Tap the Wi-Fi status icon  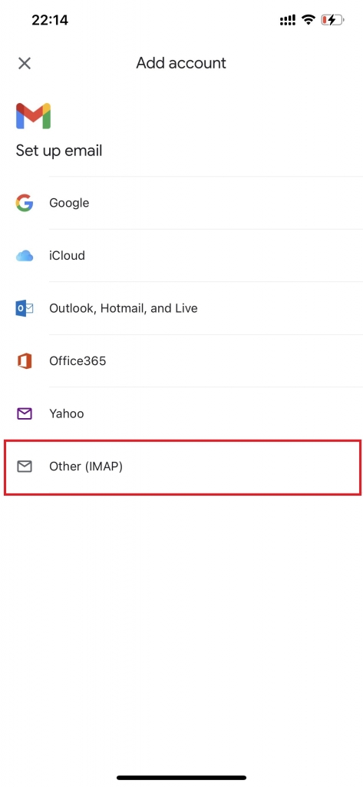click(309, 20)
